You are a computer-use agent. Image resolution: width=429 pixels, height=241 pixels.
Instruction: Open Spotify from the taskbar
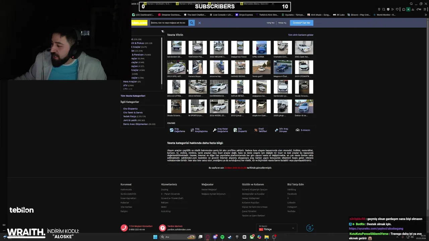tap(223, 237)
